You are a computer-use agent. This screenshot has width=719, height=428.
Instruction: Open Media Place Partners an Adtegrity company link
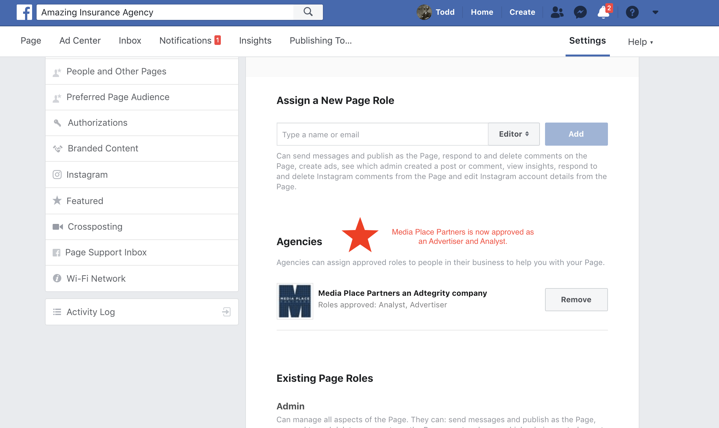(x=403, y=293)
